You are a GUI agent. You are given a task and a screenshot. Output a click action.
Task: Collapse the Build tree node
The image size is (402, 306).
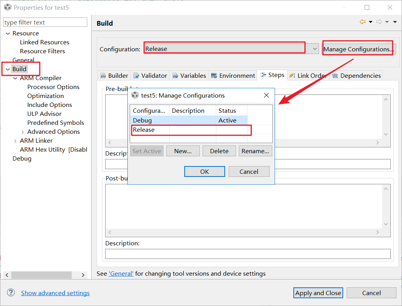click(x=8, y=69)
